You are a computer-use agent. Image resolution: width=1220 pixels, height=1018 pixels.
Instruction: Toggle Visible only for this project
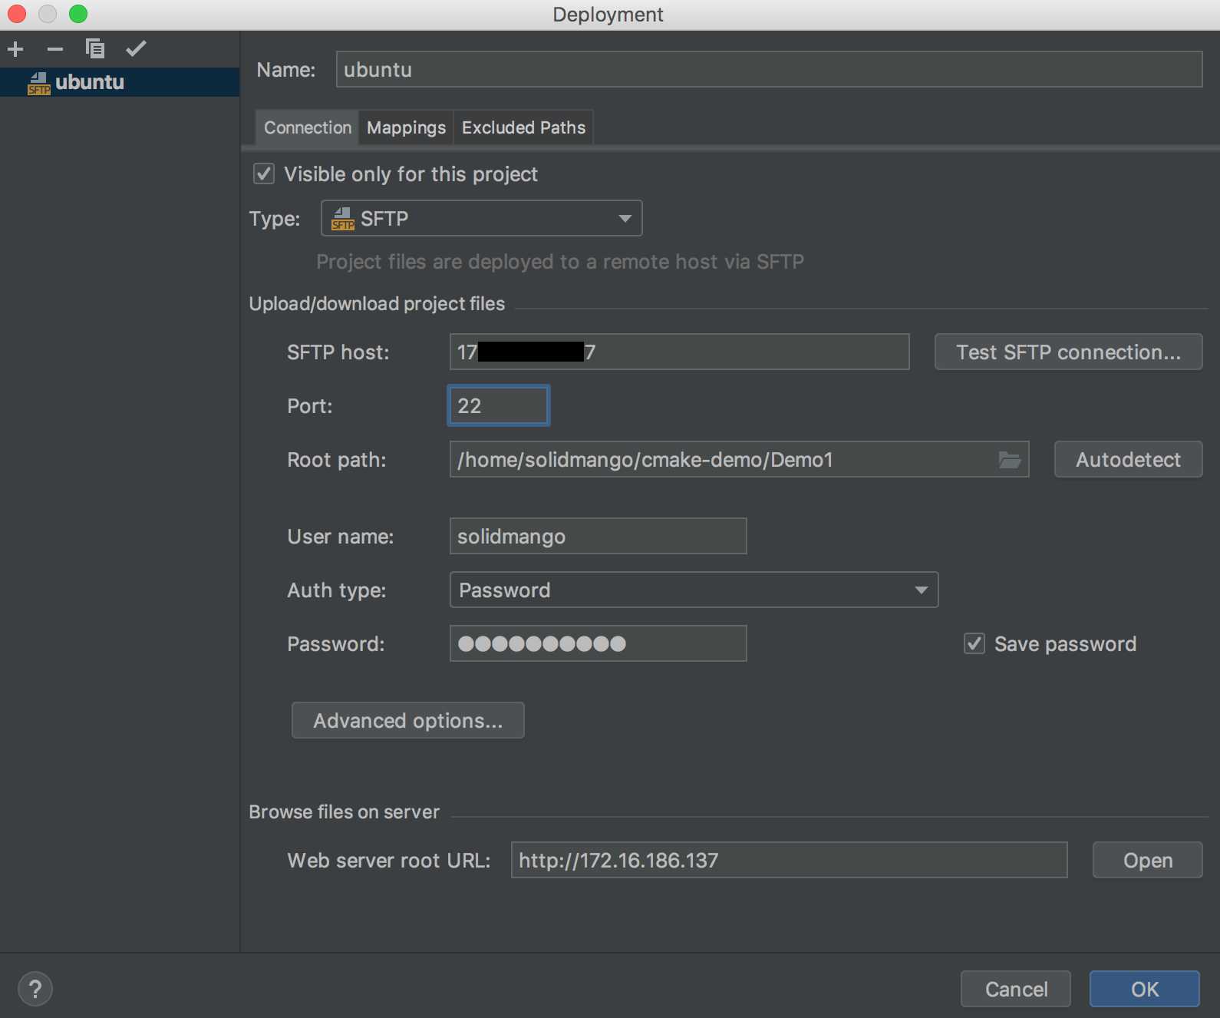pyautogui.click(x=264, y=174)
